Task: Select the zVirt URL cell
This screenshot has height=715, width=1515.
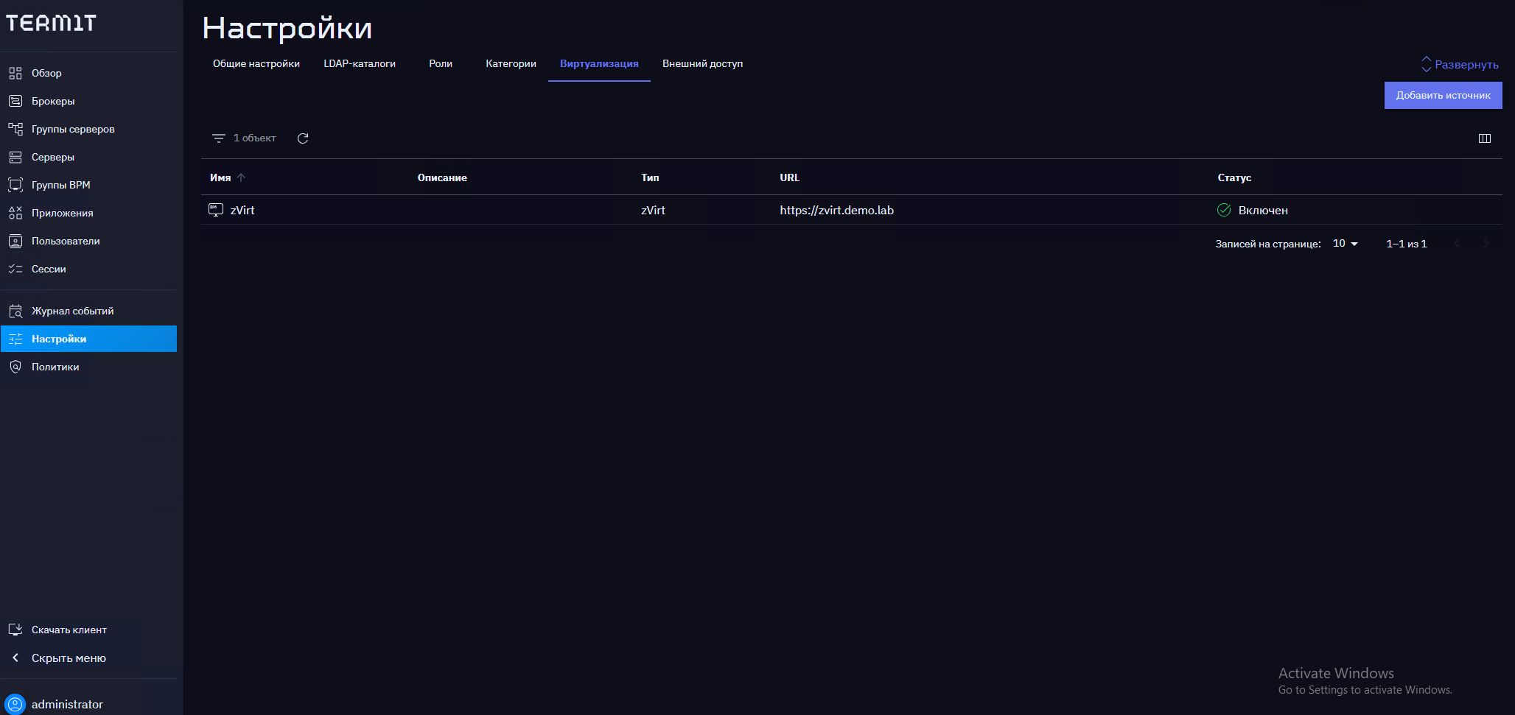Action: (836, 210)
